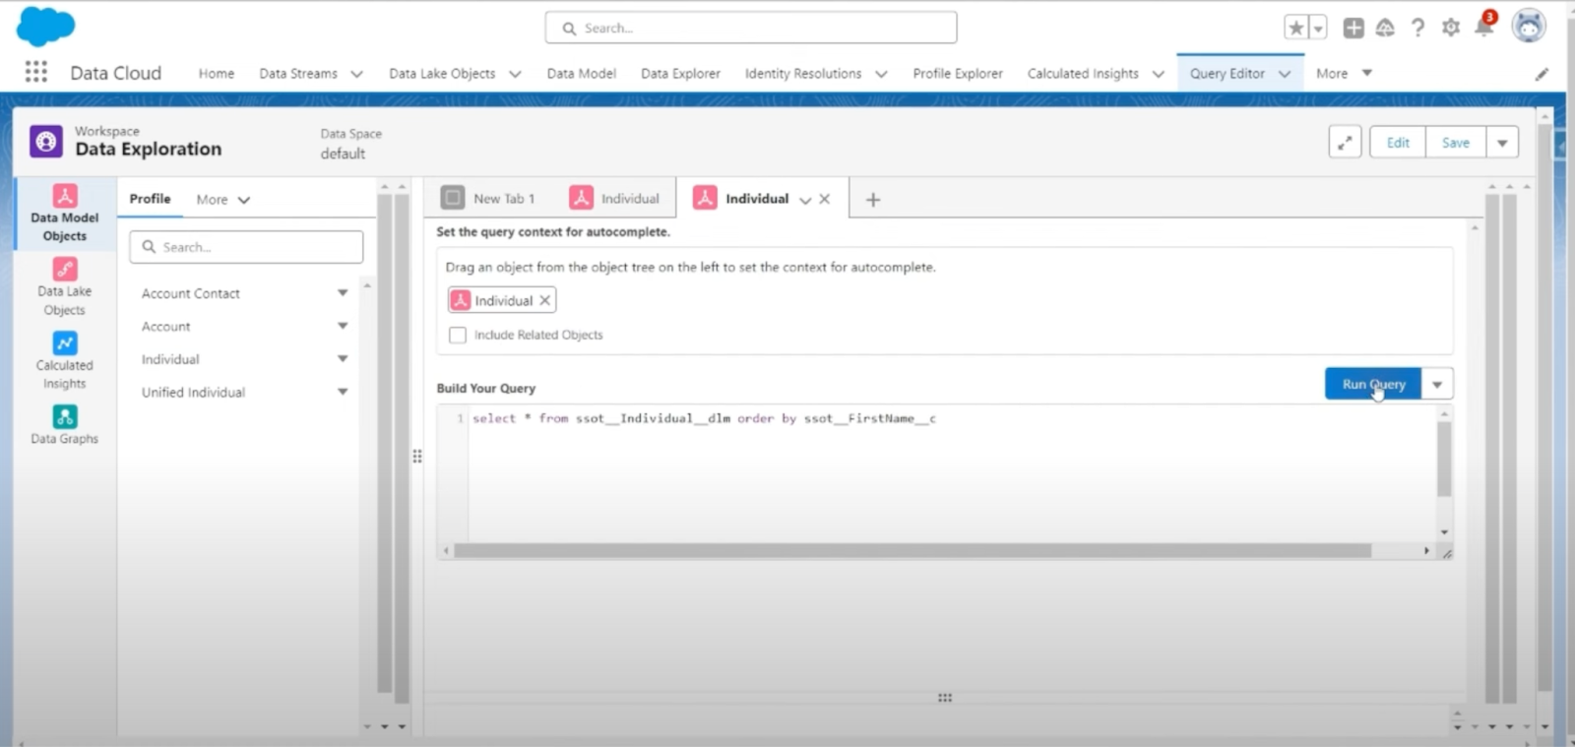Click the query editor horizontal scrollbar
1575x747 pixels.
click(913, 551)
